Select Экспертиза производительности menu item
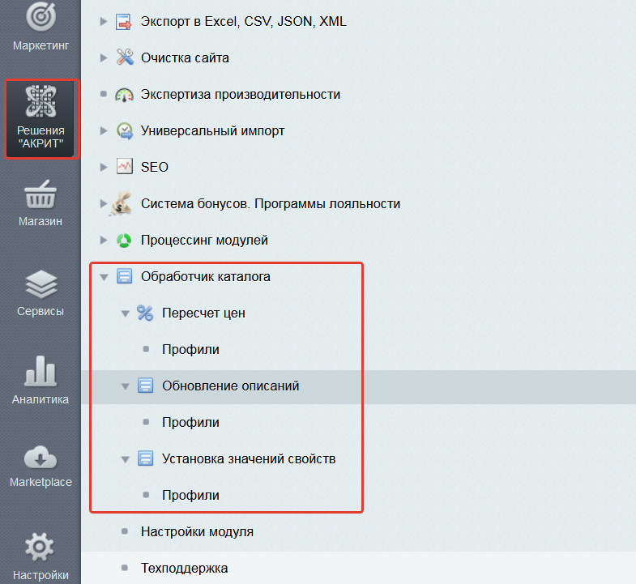 (x=240, y=94)
